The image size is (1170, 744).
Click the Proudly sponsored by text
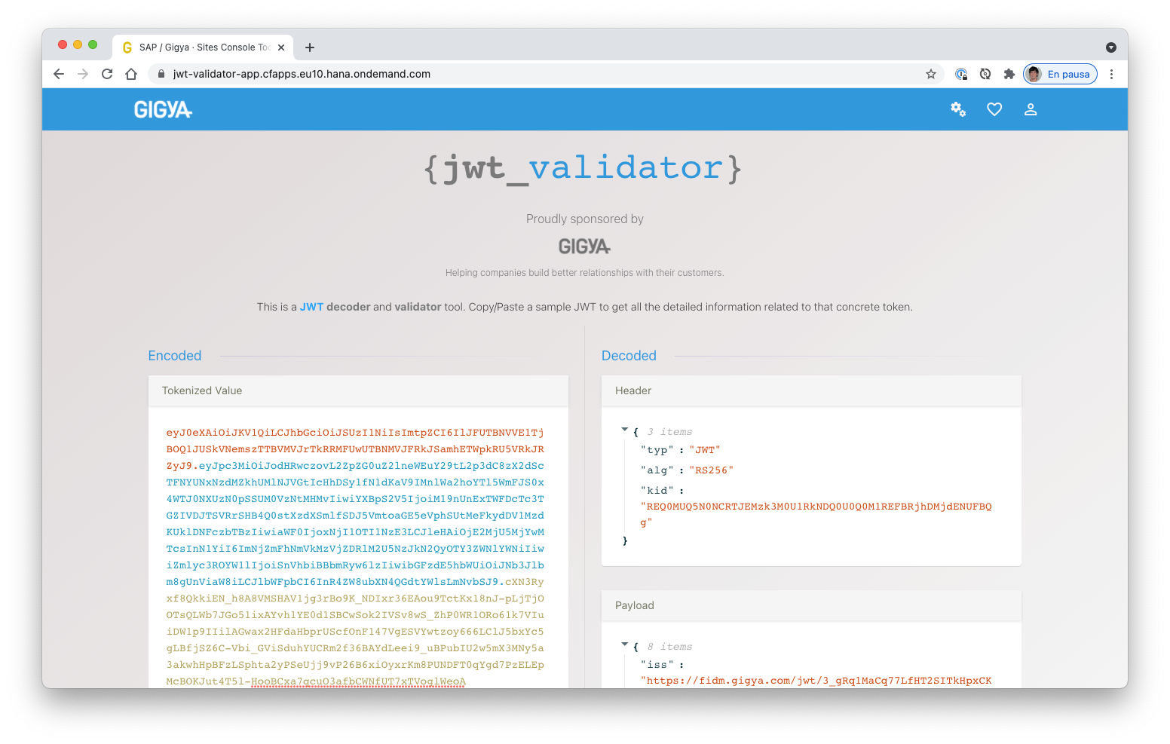pyautogui.click(x=585, y=219)
